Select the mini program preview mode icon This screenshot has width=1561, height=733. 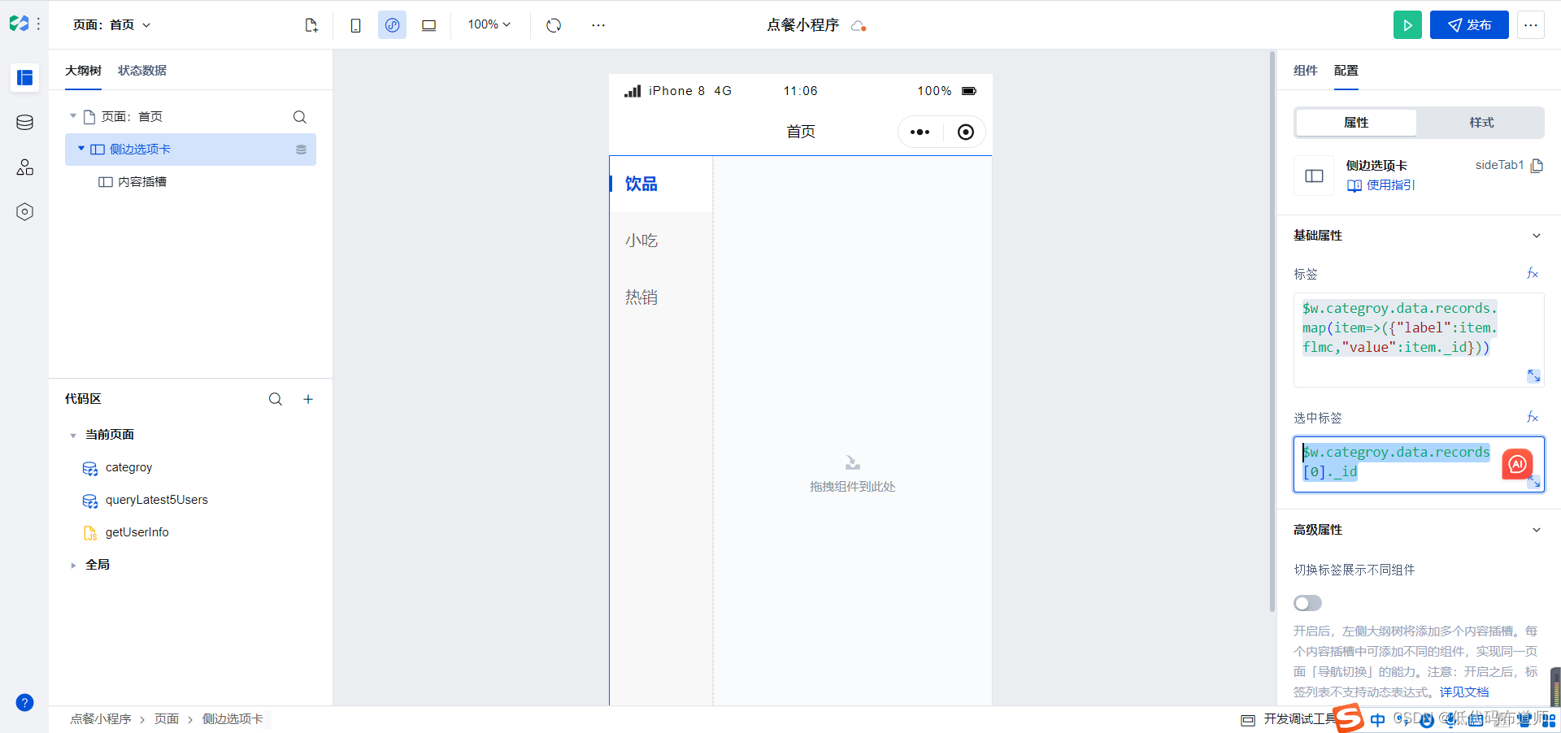pos(392,25)
